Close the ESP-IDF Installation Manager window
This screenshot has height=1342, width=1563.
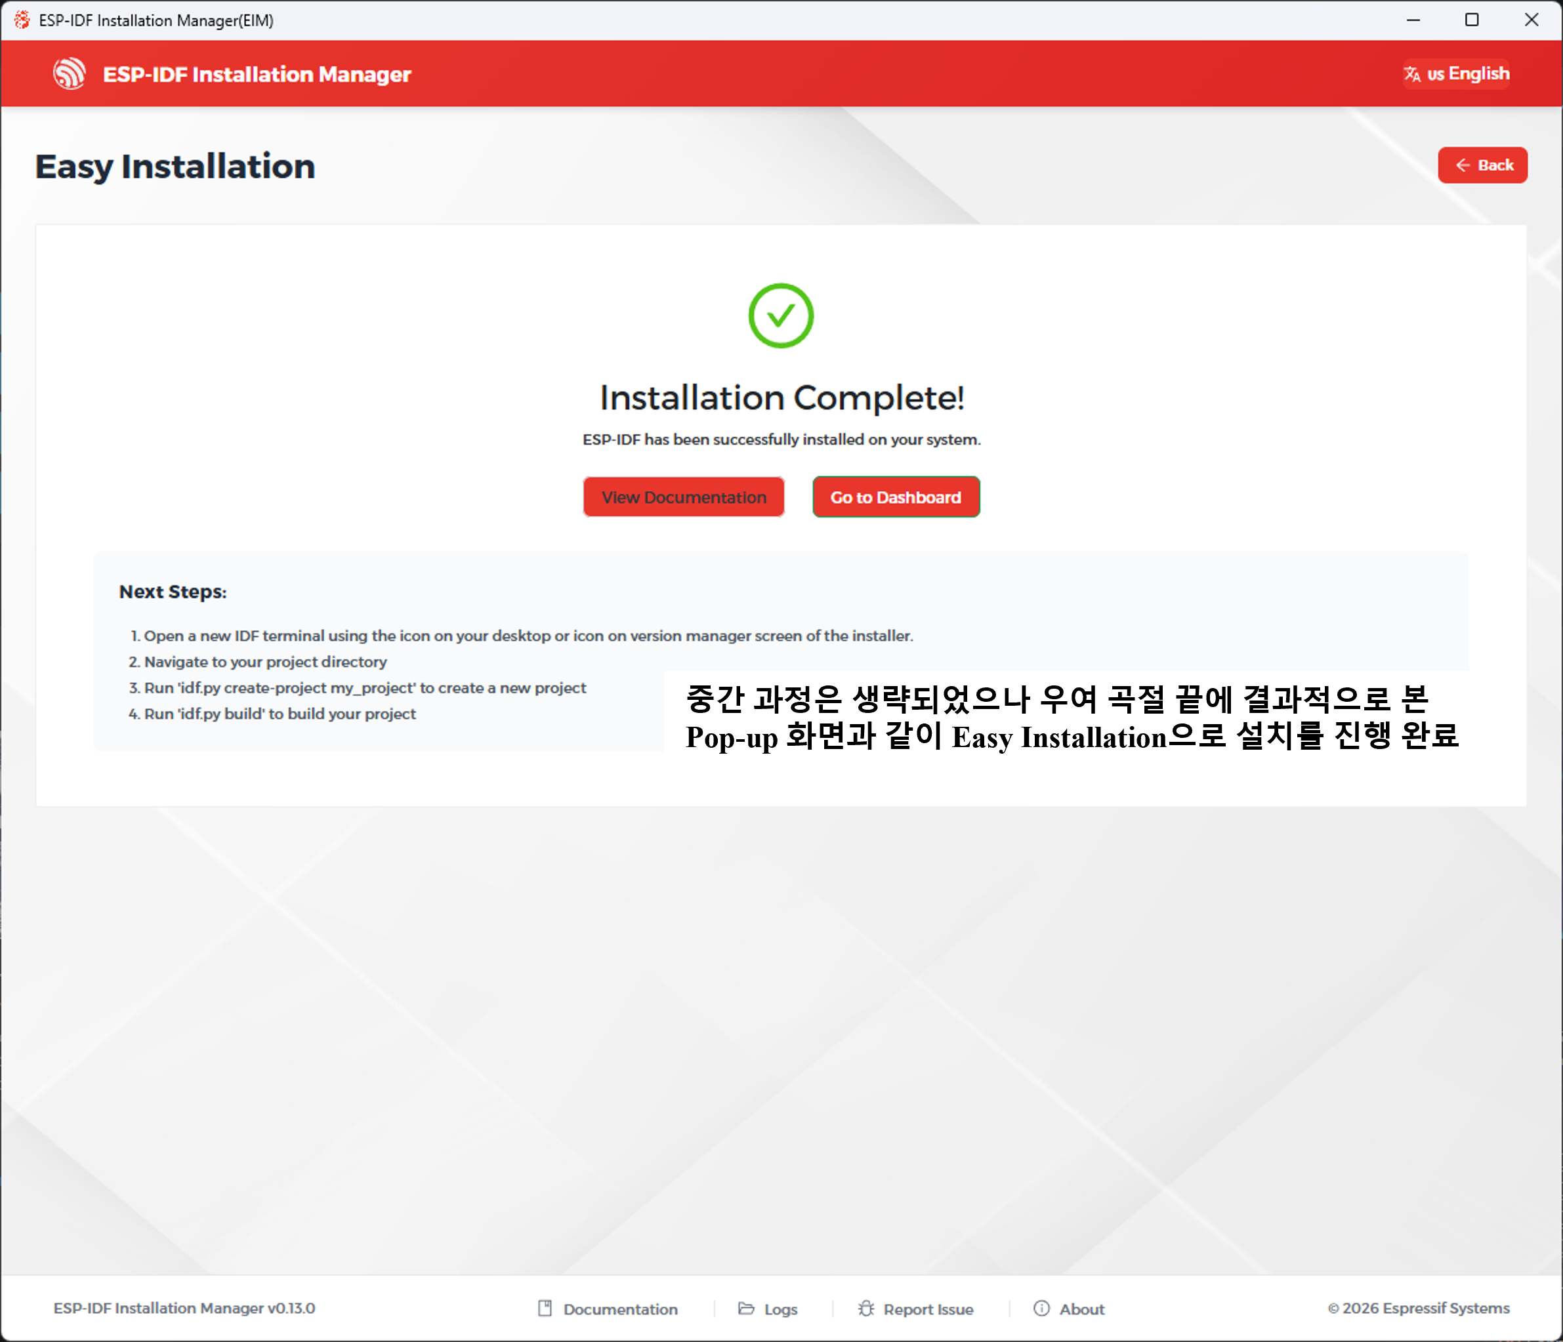pos(1531,20)
